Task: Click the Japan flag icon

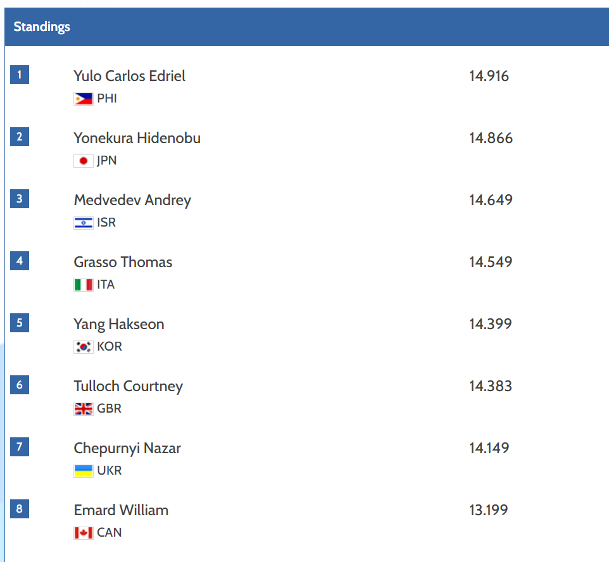Action: point(84,161)
